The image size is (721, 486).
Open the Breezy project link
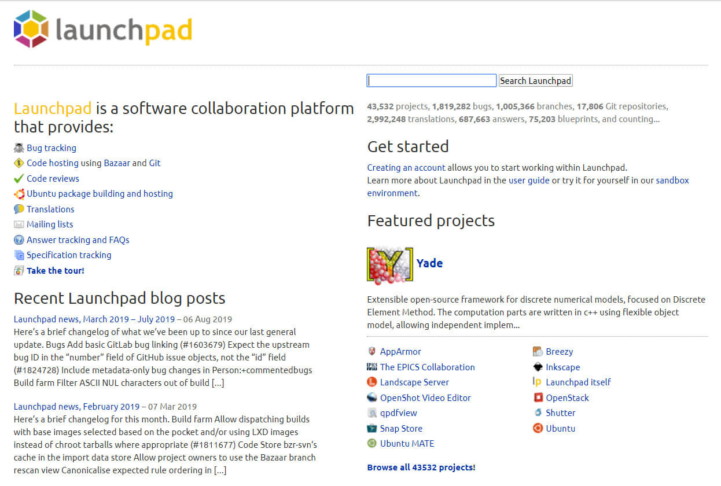pyautogui.click(x=560, y=352)
